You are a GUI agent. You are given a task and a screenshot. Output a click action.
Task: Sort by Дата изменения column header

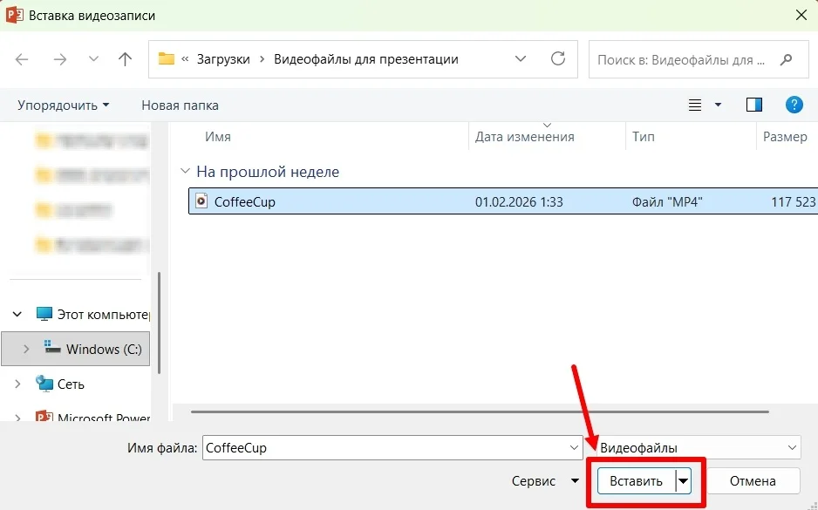[x=524, y=137]
